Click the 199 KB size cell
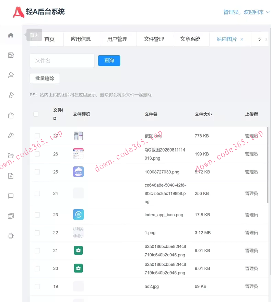This screenshot has width=271, height=302. [202, 154]
